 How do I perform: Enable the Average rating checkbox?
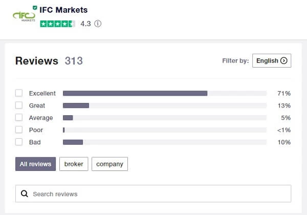19,118
